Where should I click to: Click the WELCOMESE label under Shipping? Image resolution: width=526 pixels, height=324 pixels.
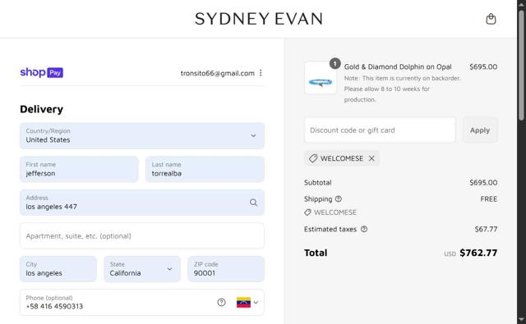335,212
